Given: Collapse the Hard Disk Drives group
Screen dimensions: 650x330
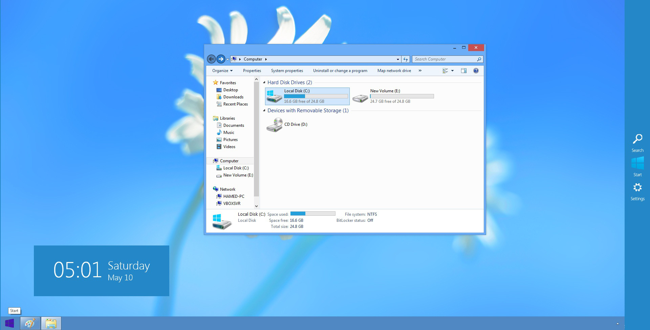Looking at the screenshot, I should (264, 82).
